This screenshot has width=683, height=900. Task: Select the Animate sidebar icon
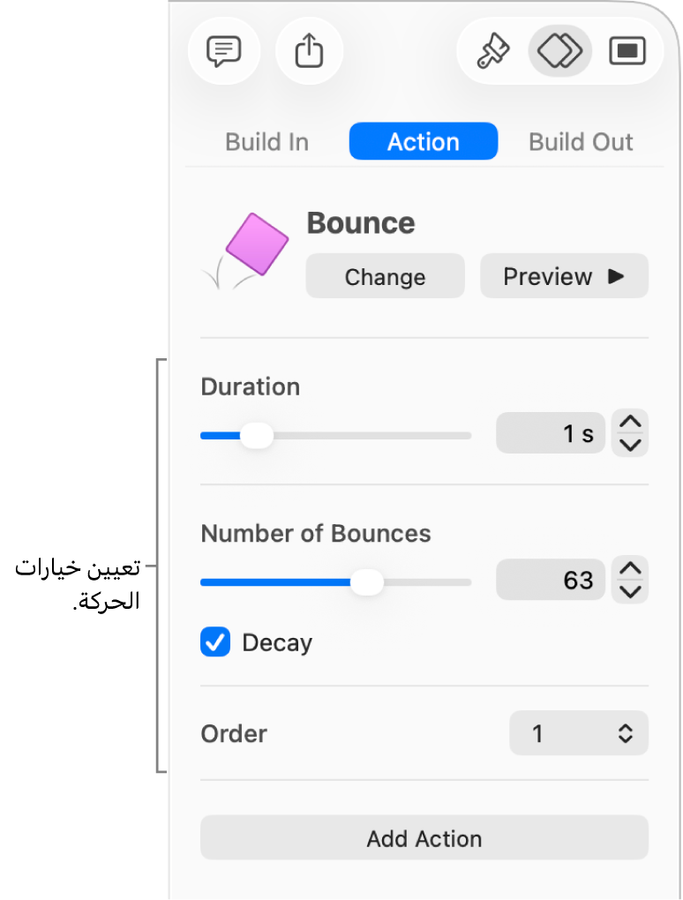[x=559, y=52]
